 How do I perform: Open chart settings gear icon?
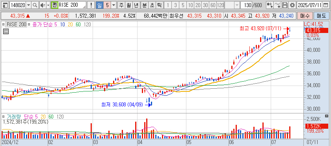tap(292, 5)
